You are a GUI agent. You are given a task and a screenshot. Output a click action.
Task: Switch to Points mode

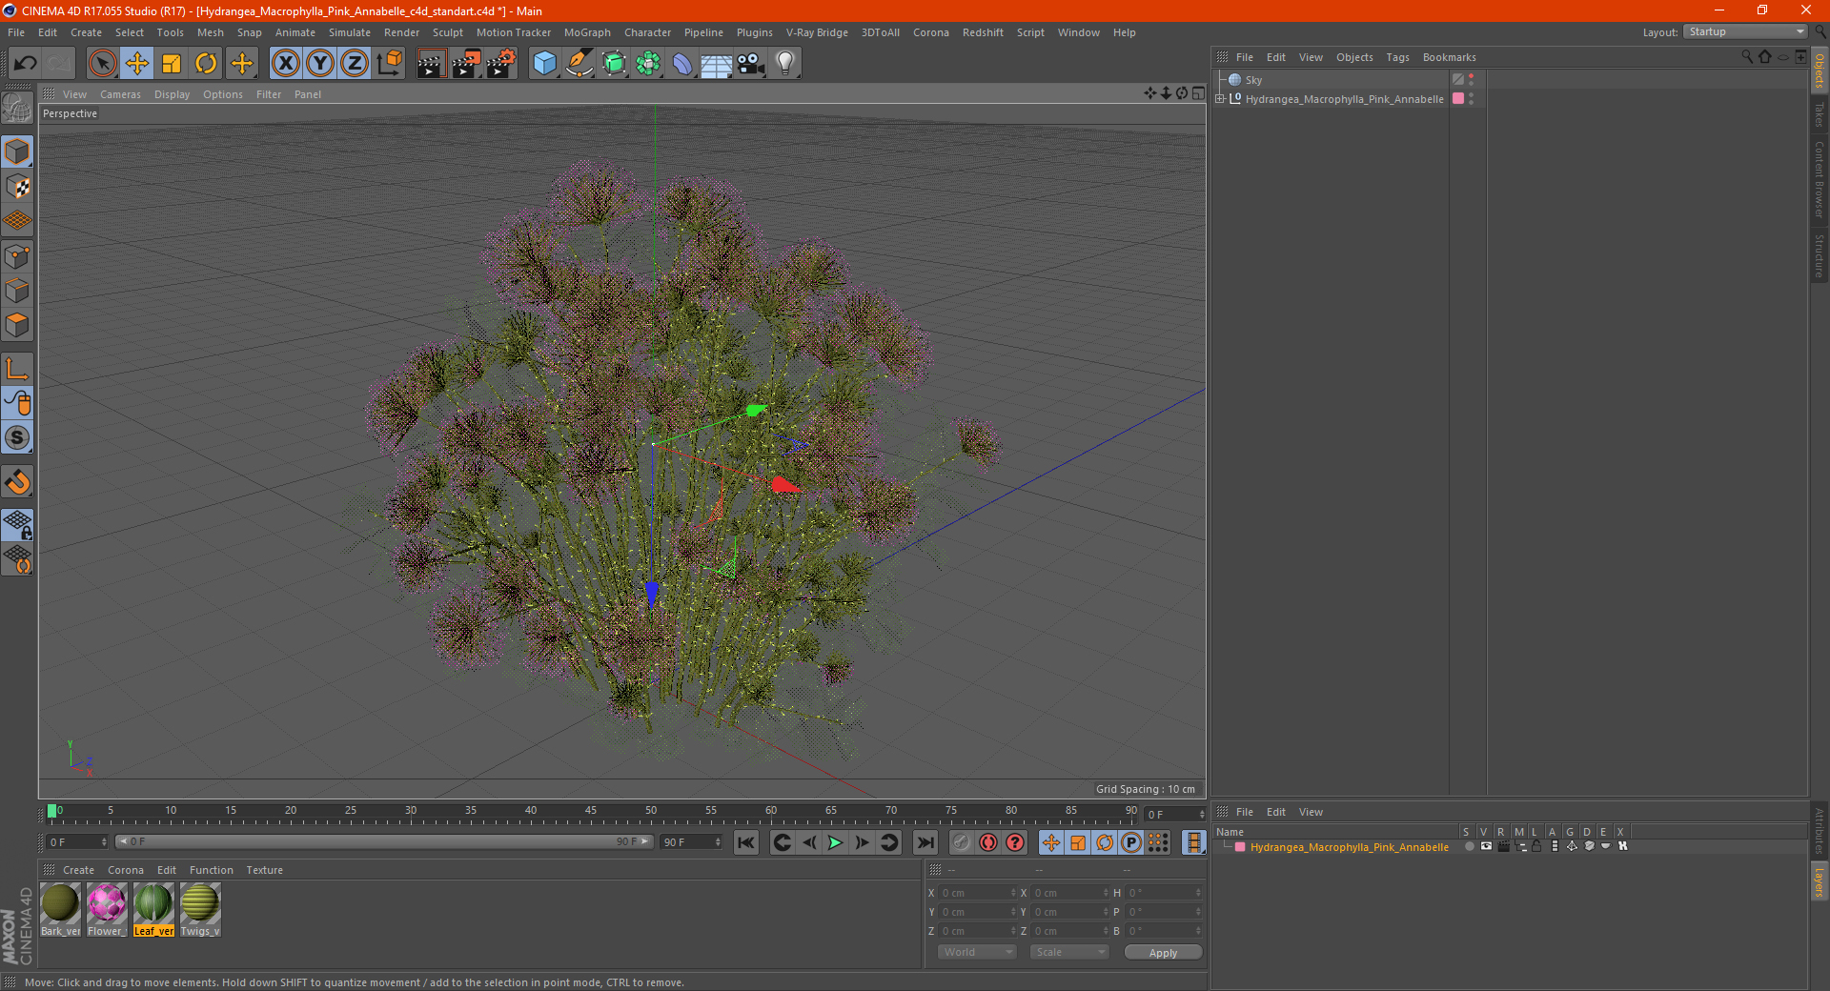[17, 256]
